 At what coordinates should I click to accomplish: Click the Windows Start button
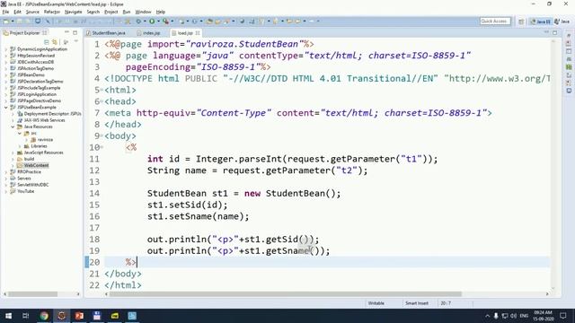click(8, 316)
